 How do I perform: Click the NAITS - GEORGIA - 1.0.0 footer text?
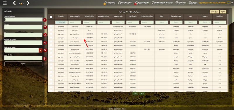pyautogui.click(x=117, y=109)
